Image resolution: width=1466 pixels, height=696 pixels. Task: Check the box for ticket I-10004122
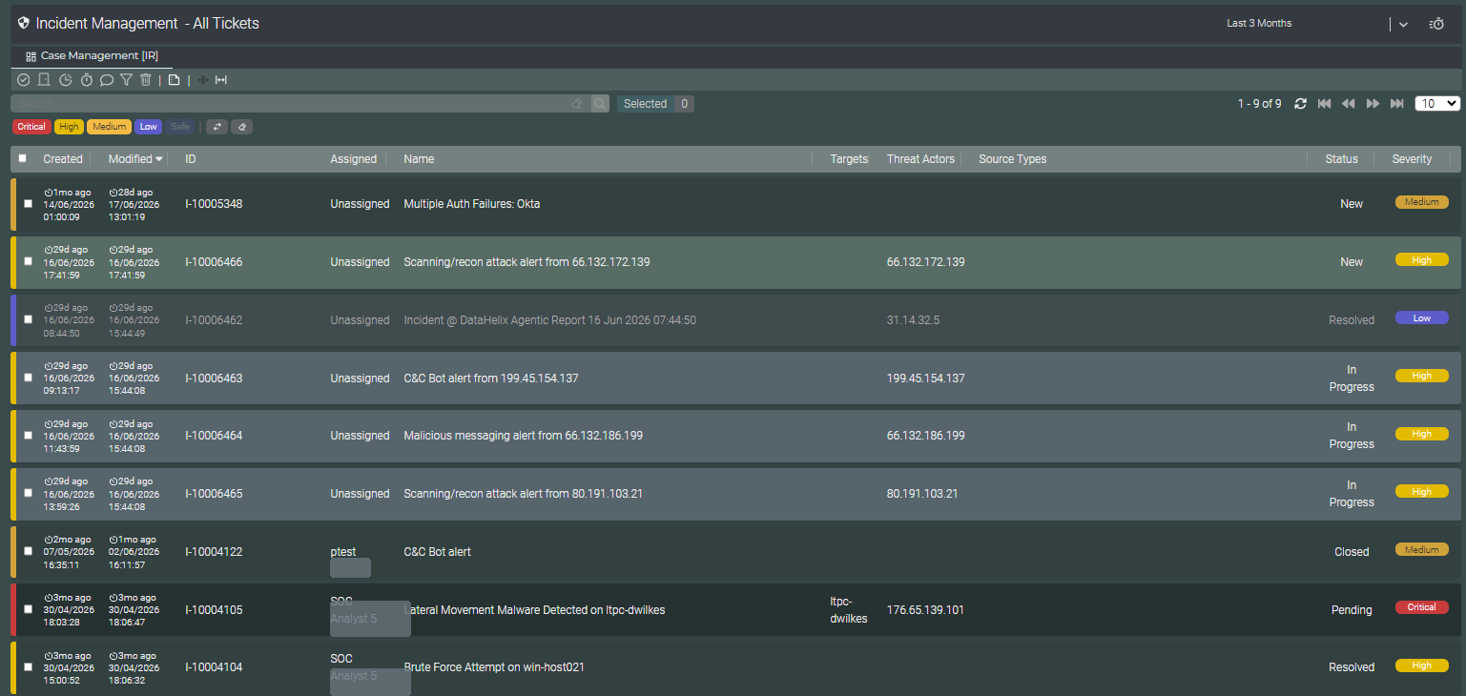tap(28, 551)
